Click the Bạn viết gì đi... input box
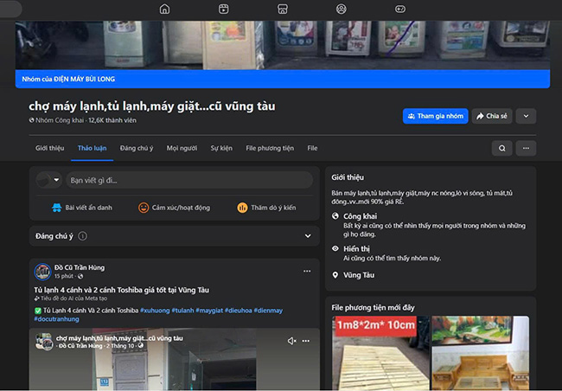Image resolution: width=562 pixels, height=391 pixels. coord(189,180)
